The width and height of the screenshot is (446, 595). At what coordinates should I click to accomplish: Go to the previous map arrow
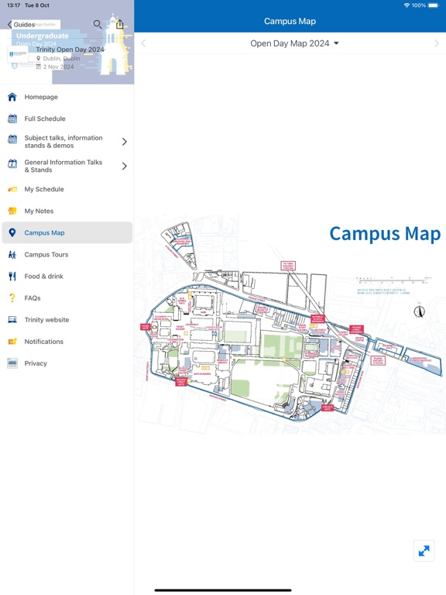143,43
